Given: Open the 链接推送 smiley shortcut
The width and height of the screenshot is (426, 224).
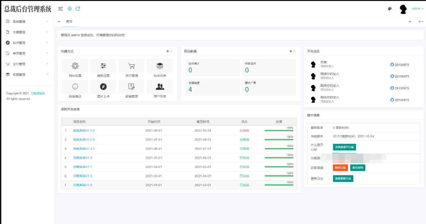Looking at the screenshot, I should [x=75, y=87].
